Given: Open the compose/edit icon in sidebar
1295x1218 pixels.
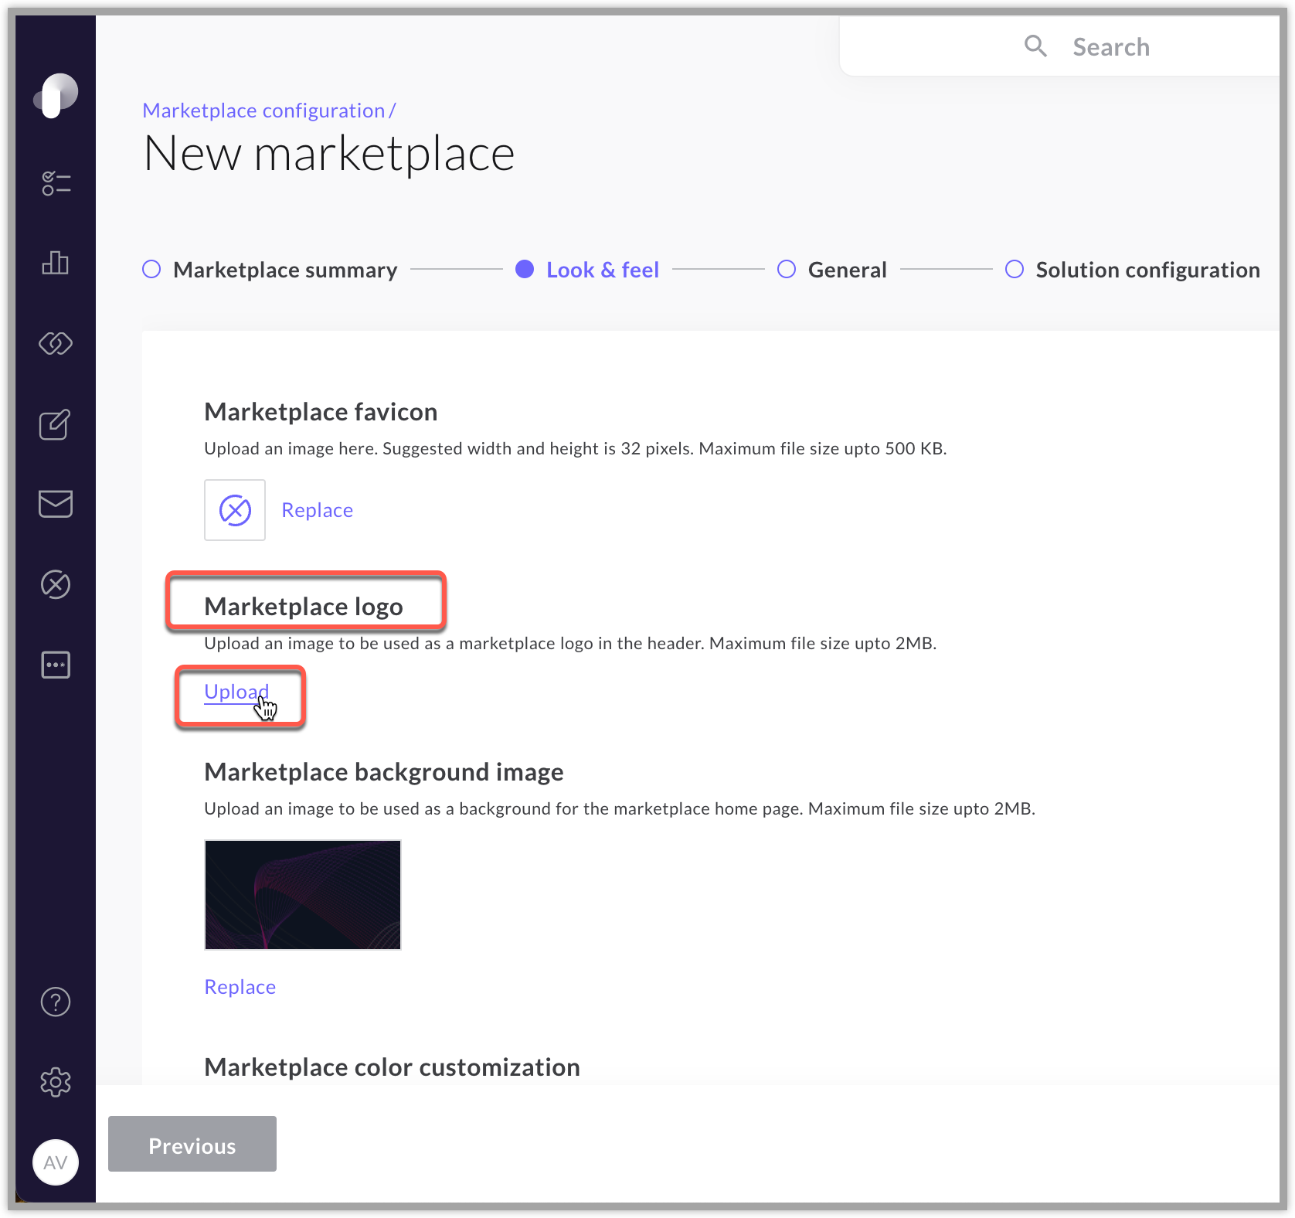Looking at the screenshot, I should coord(55,424).
